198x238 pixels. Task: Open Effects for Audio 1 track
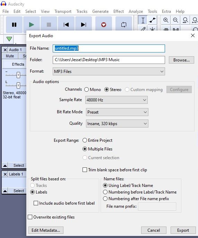tap(15, 64)
